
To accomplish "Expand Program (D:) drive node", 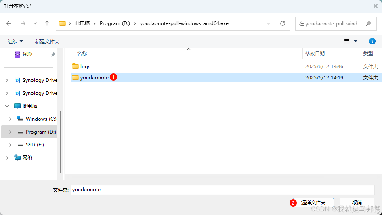I will (10, 132).
